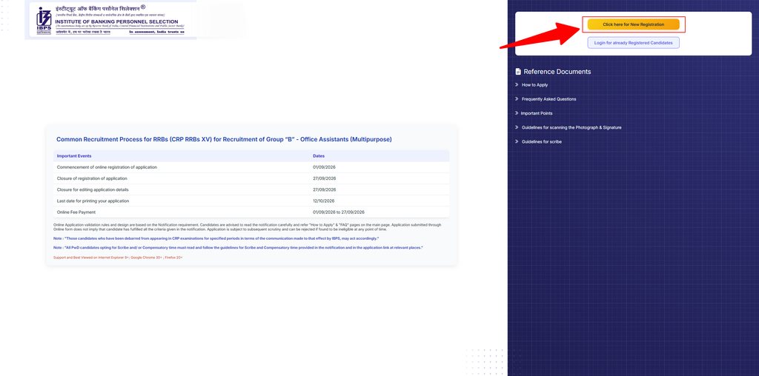
Task: Click the note about PwD candidates opting for Scribe
Action: 238,247
